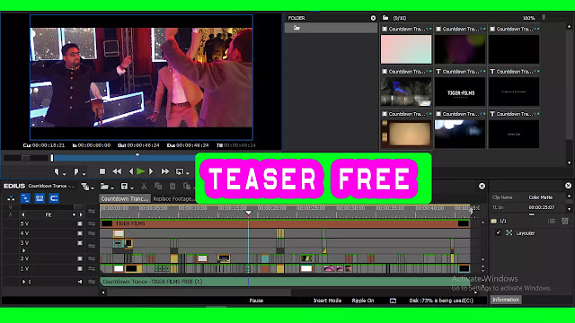Open the Open Project dropdown arrow
Viewport: 575px width, 323px height.
point(112,188)
